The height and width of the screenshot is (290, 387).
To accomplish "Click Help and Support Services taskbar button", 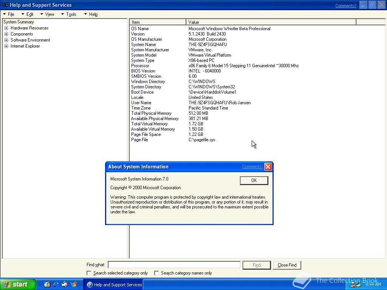I will pyautogui.click(x=113, y=285).
